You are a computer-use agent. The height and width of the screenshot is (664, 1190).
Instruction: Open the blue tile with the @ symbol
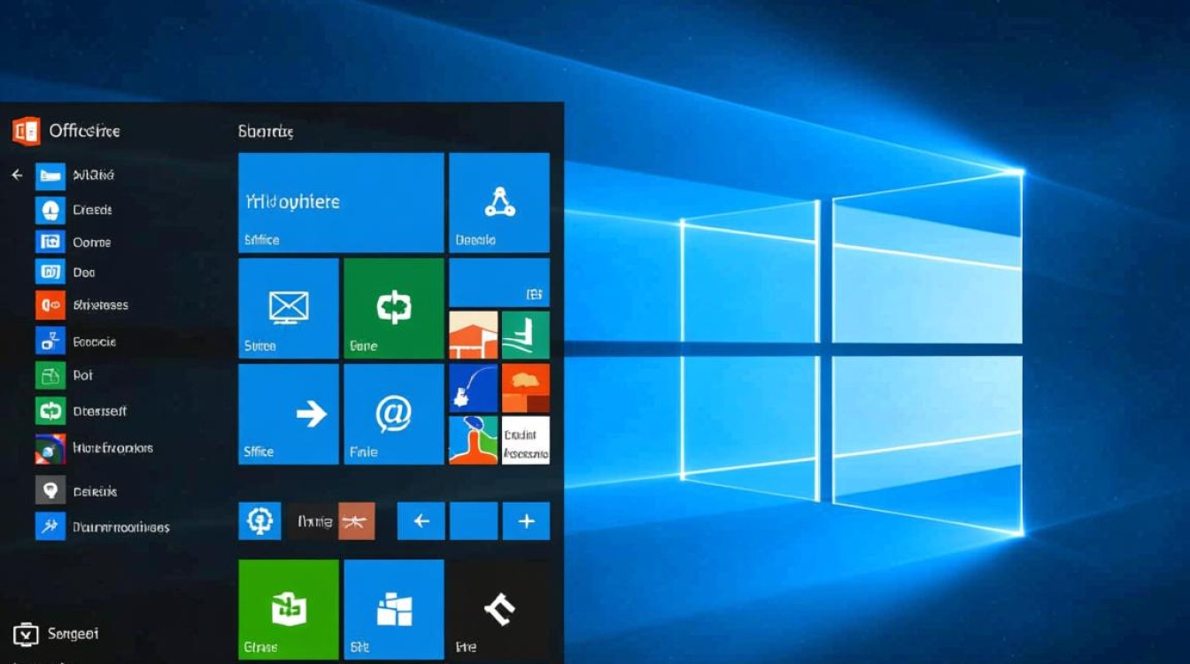394,413
